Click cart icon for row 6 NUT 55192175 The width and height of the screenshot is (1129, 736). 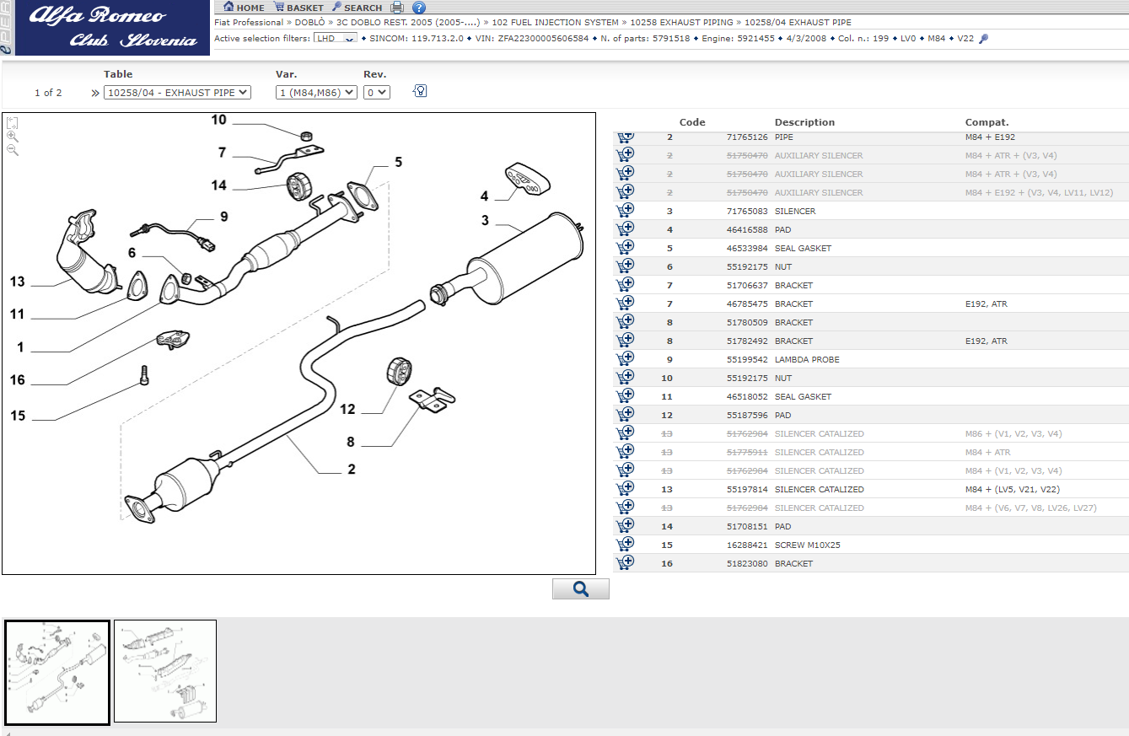626,266
